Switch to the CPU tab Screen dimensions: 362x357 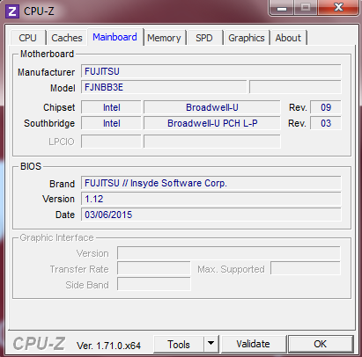point(28,38)
